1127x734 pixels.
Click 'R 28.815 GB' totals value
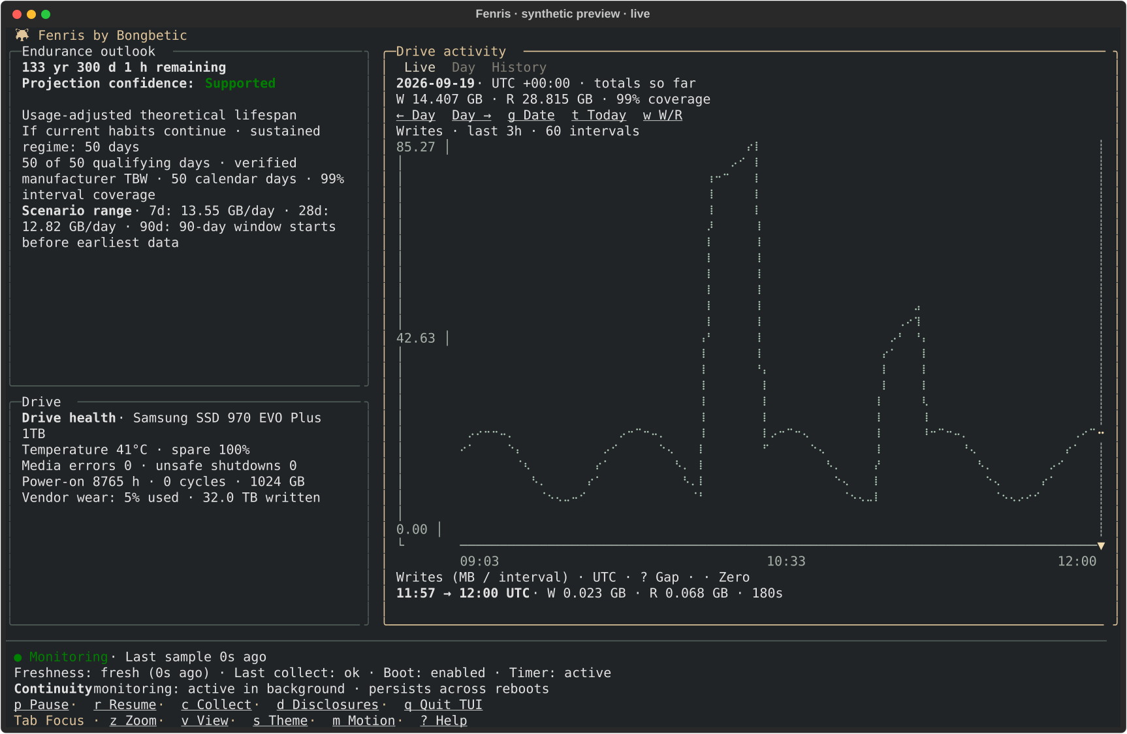[549, 99]
